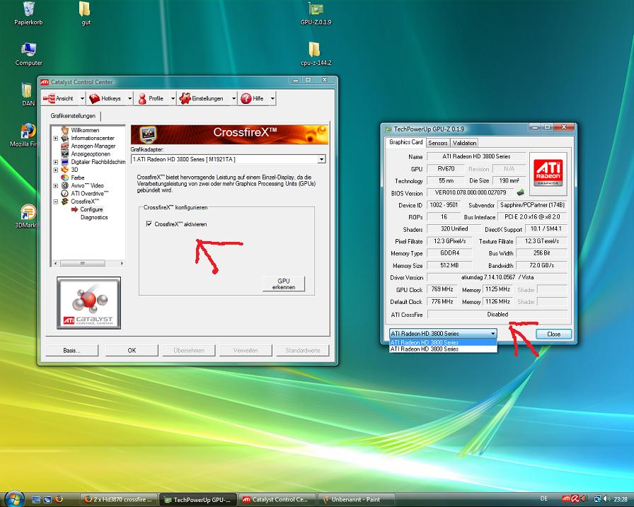Switch to the Validation tab in GPU-Z

pyautogui.click(x=464, y=143)
